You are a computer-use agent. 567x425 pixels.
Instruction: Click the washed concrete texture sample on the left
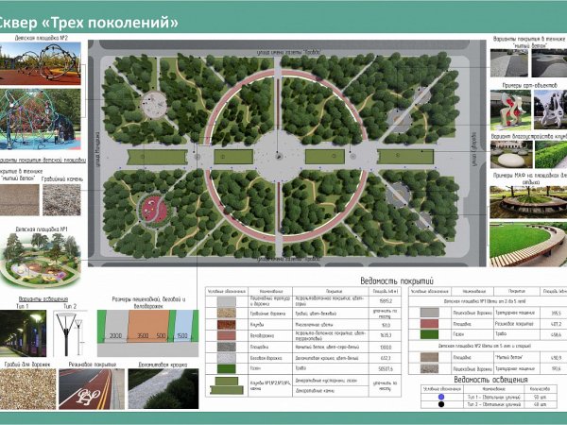20,200
